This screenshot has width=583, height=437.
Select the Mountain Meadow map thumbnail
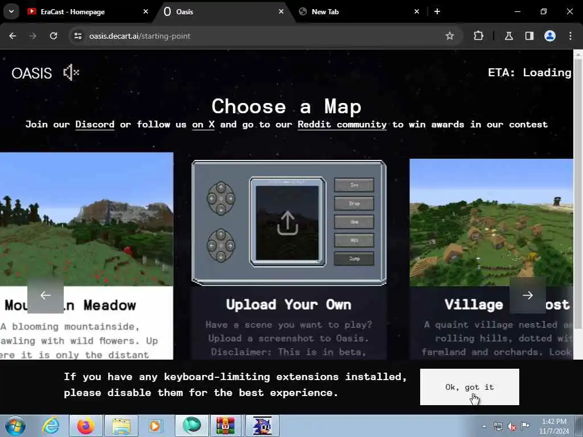[87, 219]
